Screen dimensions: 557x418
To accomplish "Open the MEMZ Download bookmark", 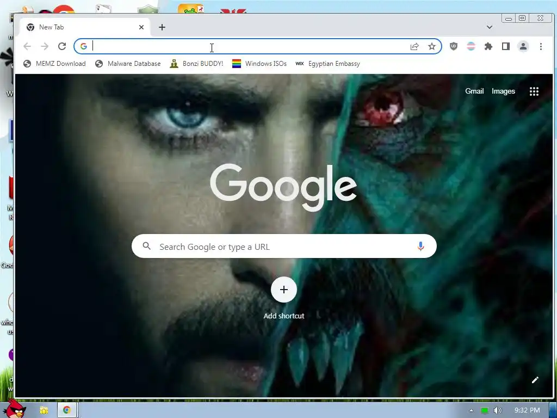I will pos(55,64).
